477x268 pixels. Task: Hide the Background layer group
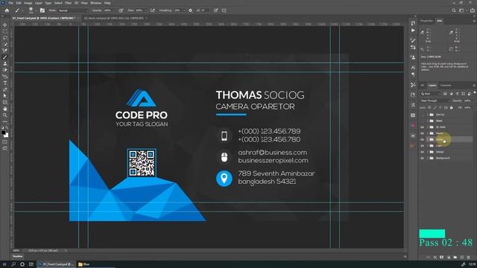coord(422,158)
